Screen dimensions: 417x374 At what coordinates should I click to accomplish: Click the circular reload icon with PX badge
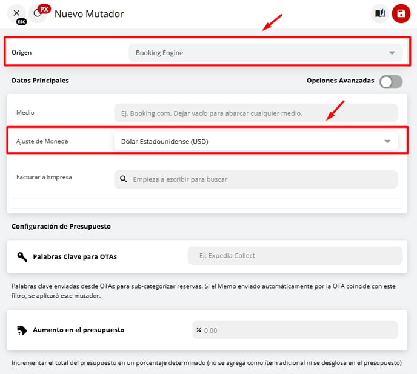pyautogui.click(x=38, y=13)
